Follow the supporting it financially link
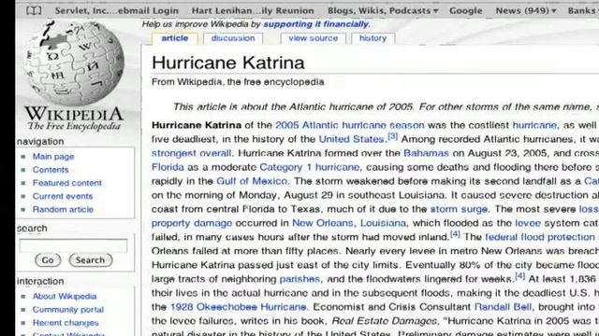Image resolution: width=599 pixels, height=336 pixels. tap(316, 24)
